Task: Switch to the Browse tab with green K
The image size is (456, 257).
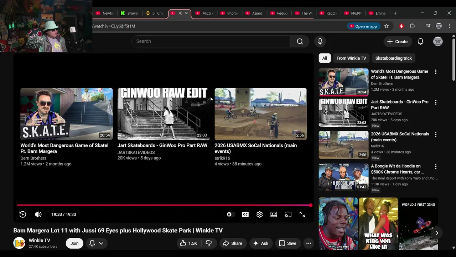Action: 130,13
